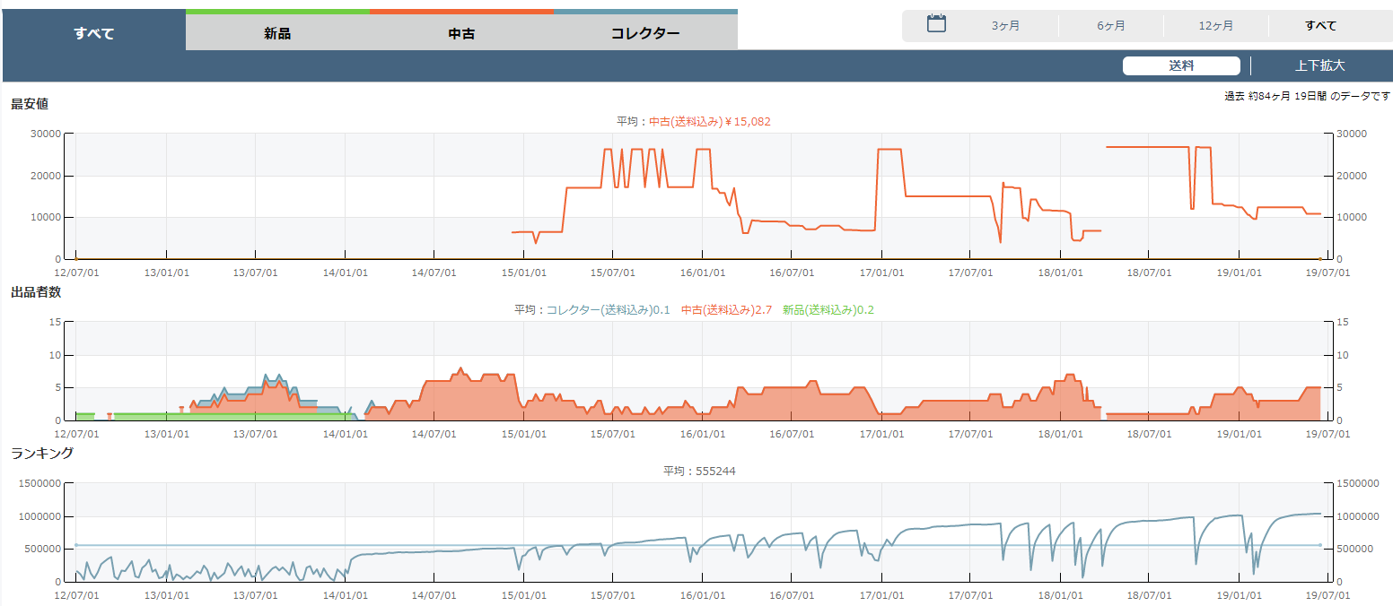Click the 出品者数 chart heading
This screenshot has width=1393, height=606.
(36, 291)
